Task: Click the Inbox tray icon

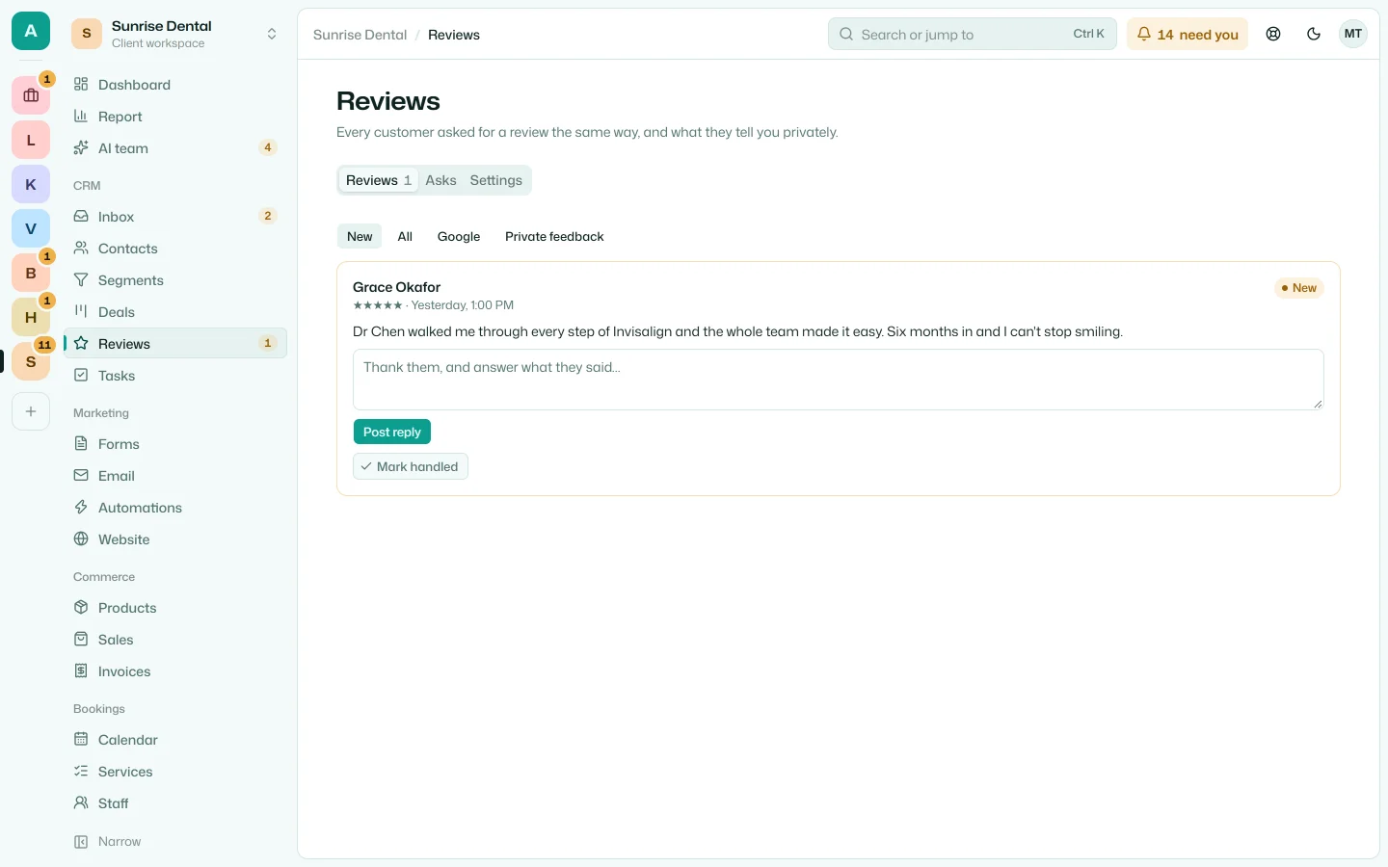Action: click(81, 217)
